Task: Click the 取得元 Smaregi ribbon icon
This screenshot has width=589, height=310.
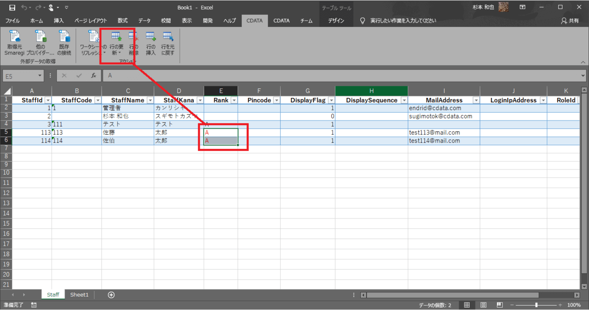Action: [x=14, y=43]
